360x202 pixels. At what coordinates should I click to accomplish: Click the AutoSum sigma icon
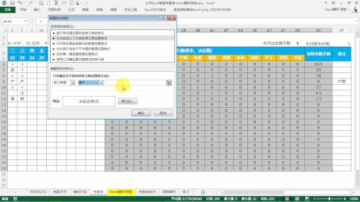pos(56,3)
